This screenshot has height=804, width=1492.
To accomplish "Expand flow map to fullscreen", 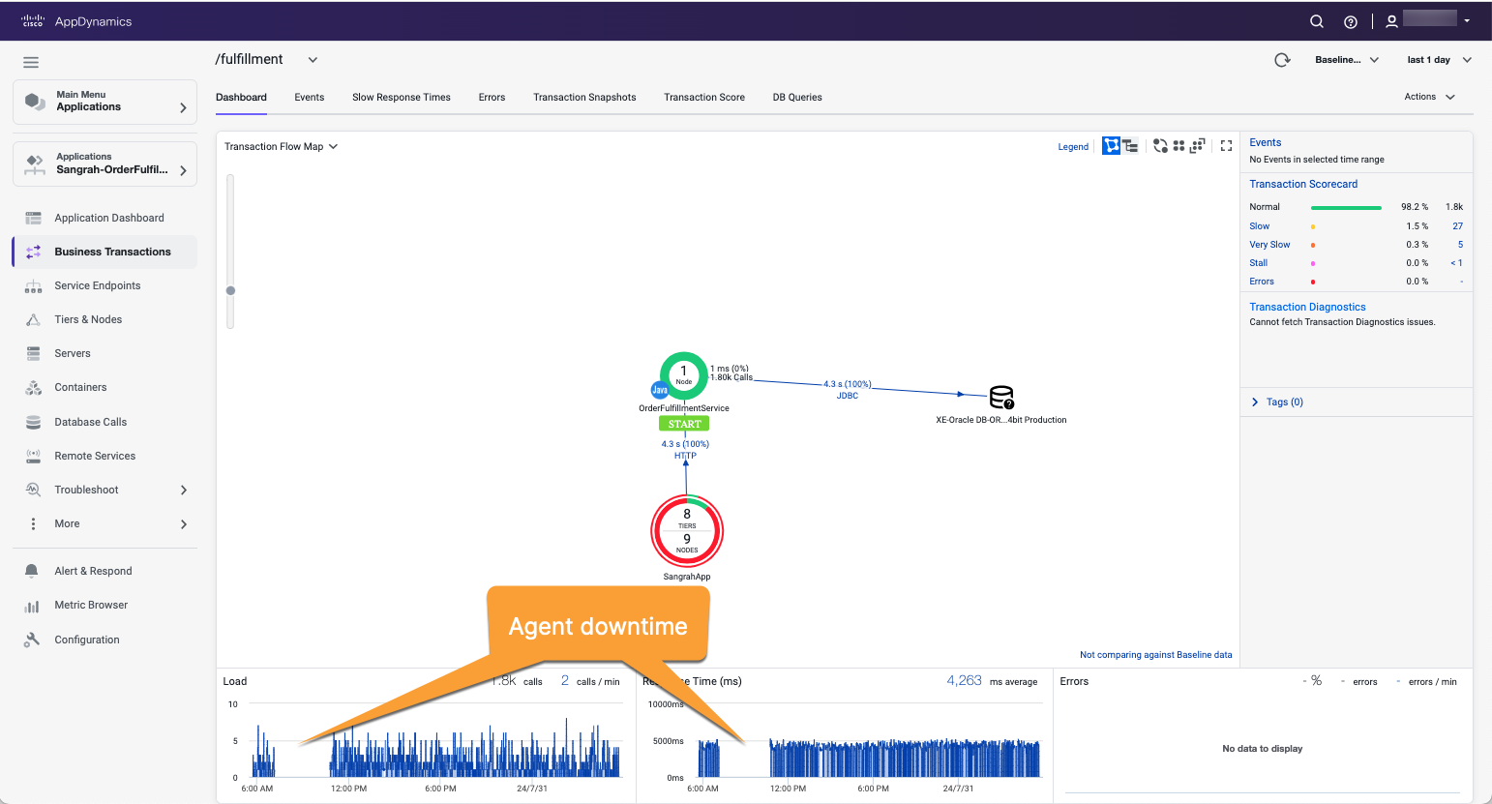I will point(1226,146).
